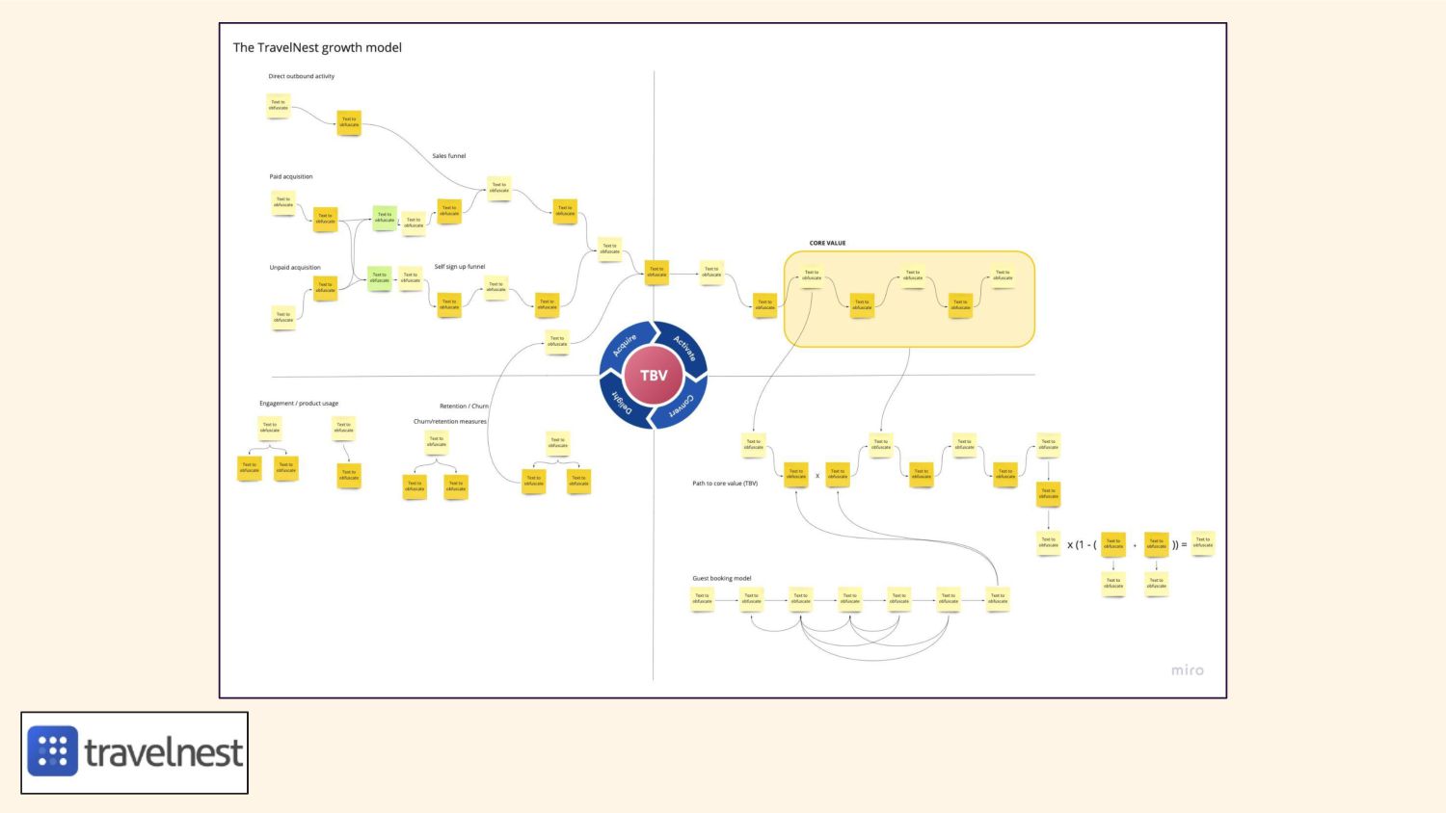Viewport: 1446px width, 813px height.
Task: Select the '))=' formula text
Action: [x=1180, y=545]
